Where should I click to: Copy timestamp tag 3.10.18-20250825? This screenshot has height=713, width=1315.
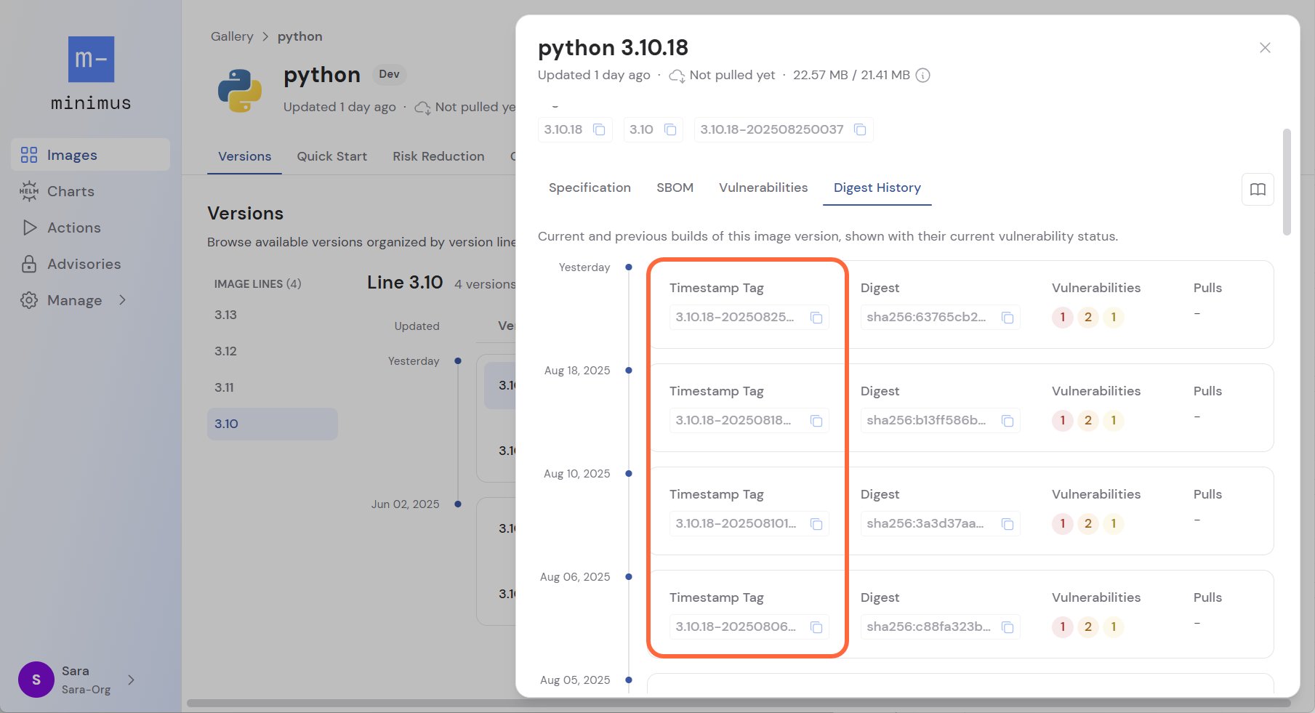(x=816, y=318)
